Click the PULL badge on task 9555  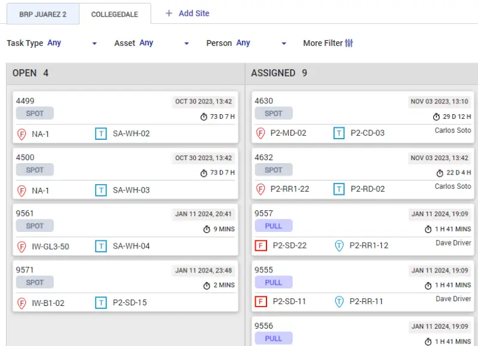pyautogui.click(x=274, y=282)
